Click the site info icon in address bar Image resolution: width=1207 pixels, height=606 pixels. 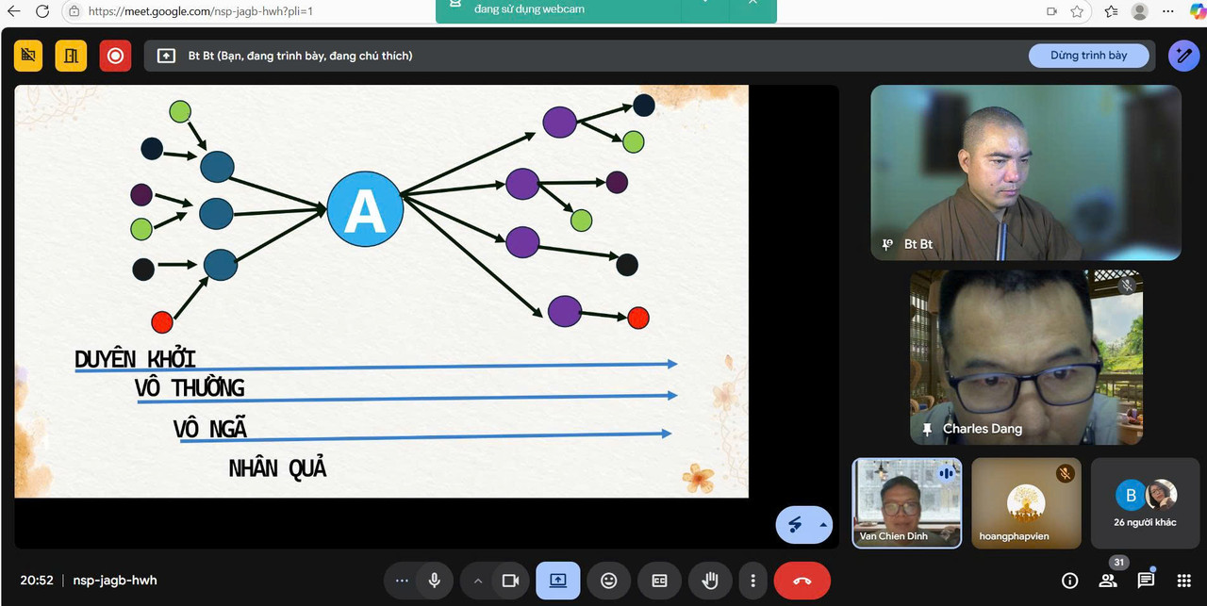(x=75, y=11)
